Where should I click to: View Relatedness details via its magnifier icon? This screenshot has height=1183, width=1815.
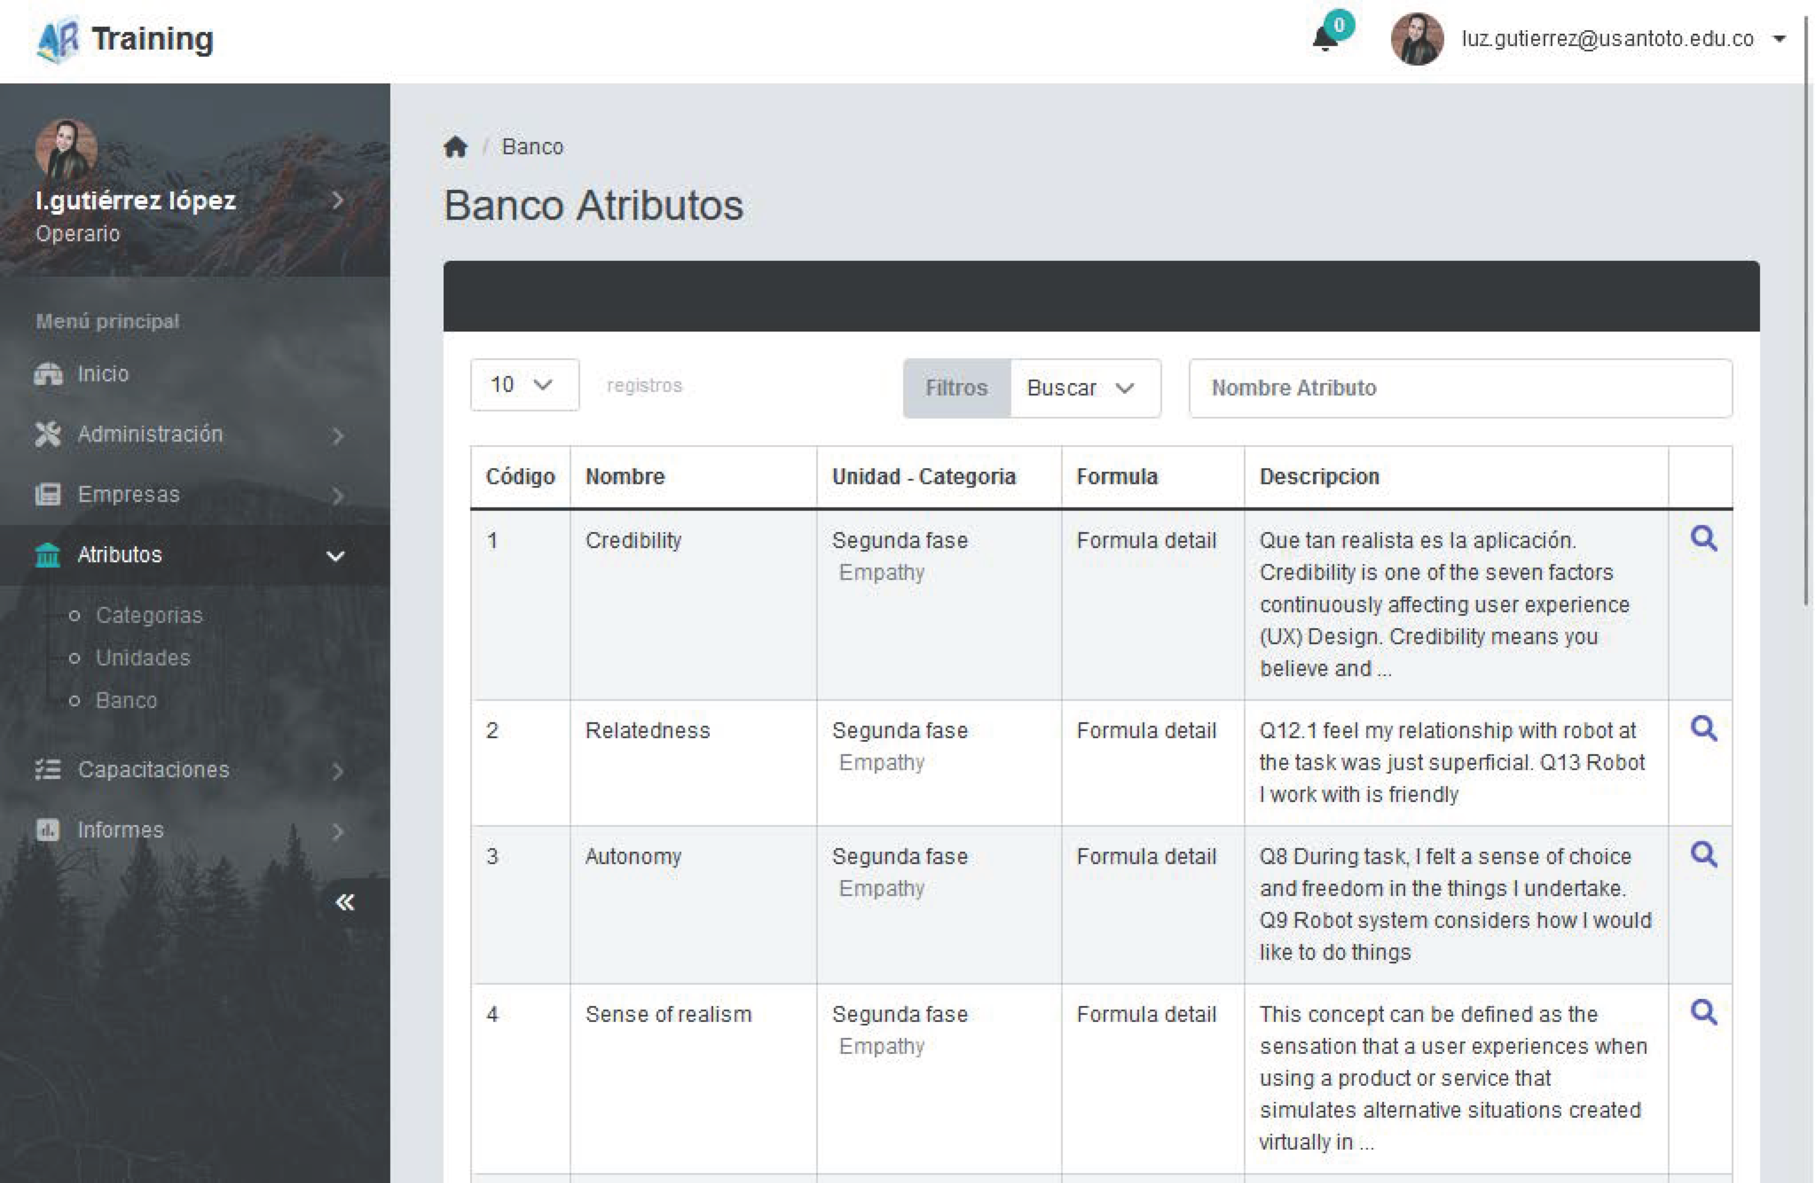click(x=1704, y=729)
